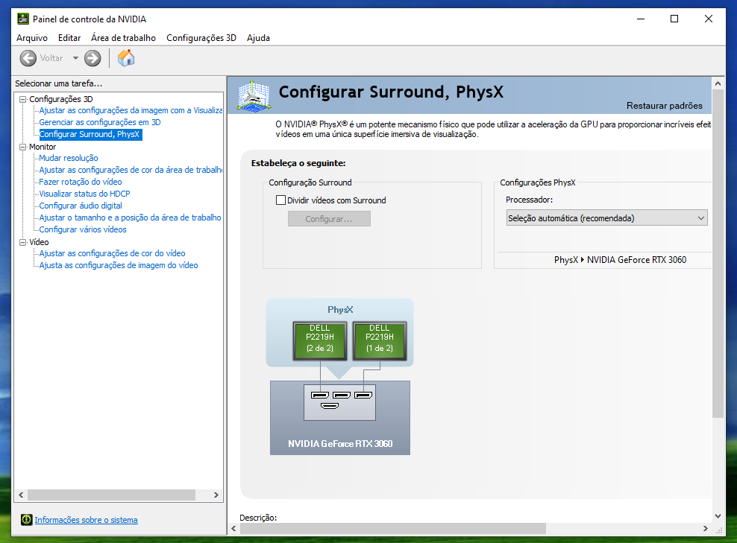This screenshot has height=543, width=737.
Task: Close the Painel de controle da NVIDIA window
Action: 709,19
